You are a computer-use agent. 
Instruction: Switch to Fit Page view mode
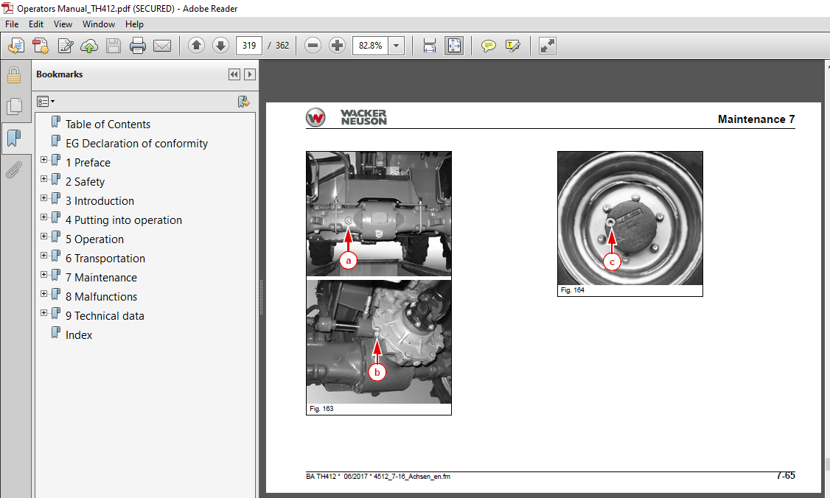(454, 46)
